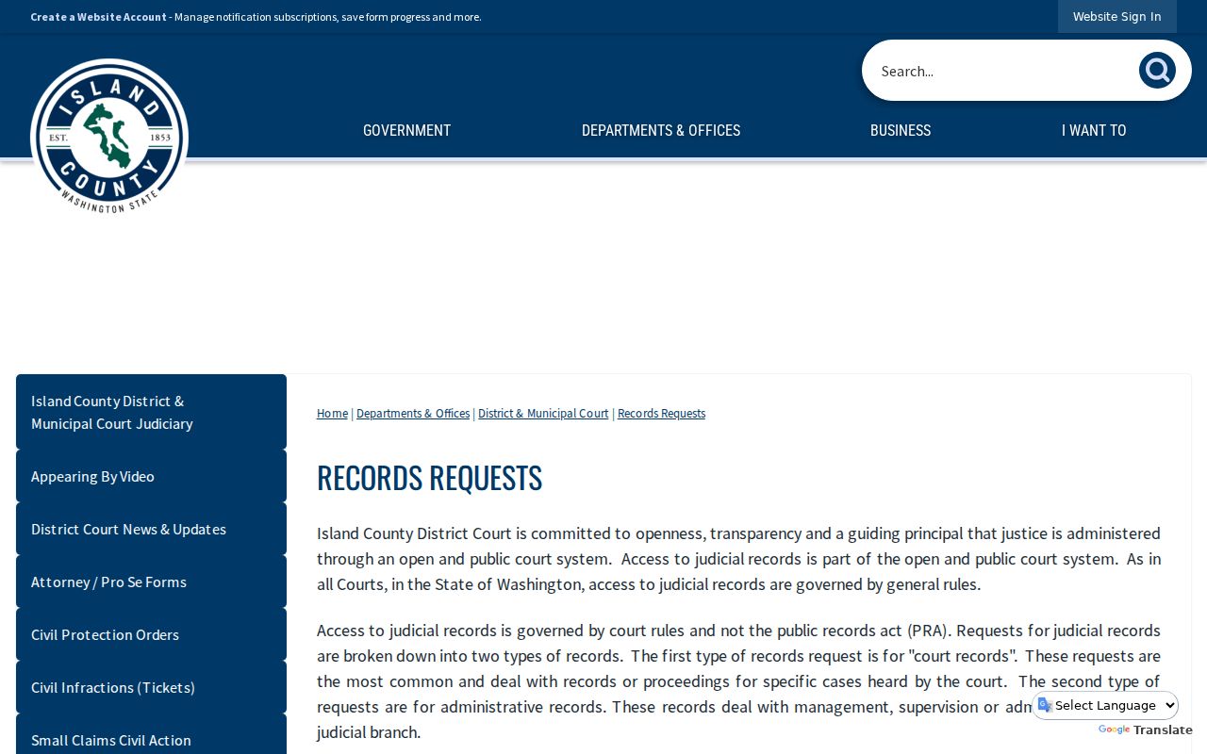The width and height of the screenshot is (1207, 754).
Task: Open Island County District & Municipal Court Judiciary
Action: point(151,412)
